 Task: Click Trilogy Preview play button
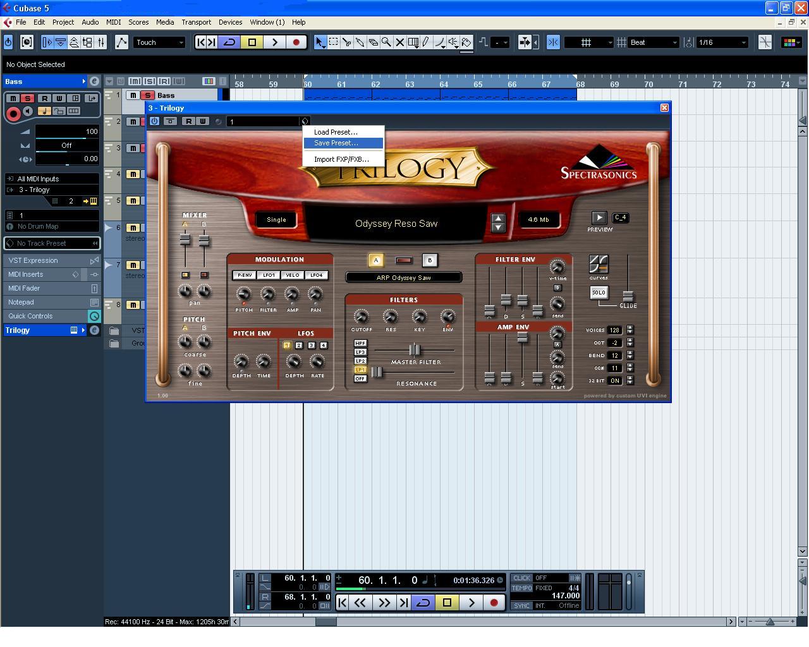click(599, 218)
